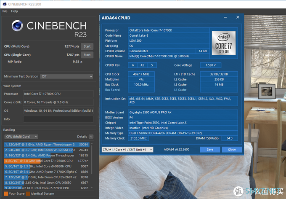This screenshot has width=286, height=199.
Task: Click the Core Voltage value 1.520 V
Action: tap(211, 65)
